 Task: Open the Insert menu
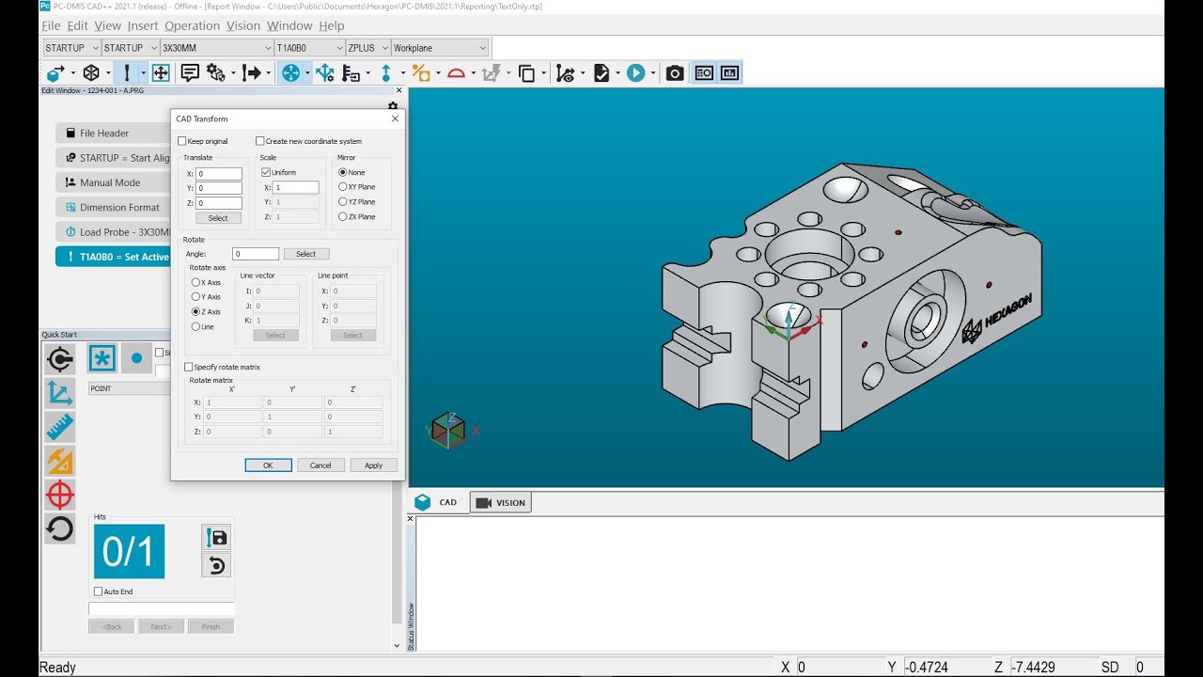[143, 25]
